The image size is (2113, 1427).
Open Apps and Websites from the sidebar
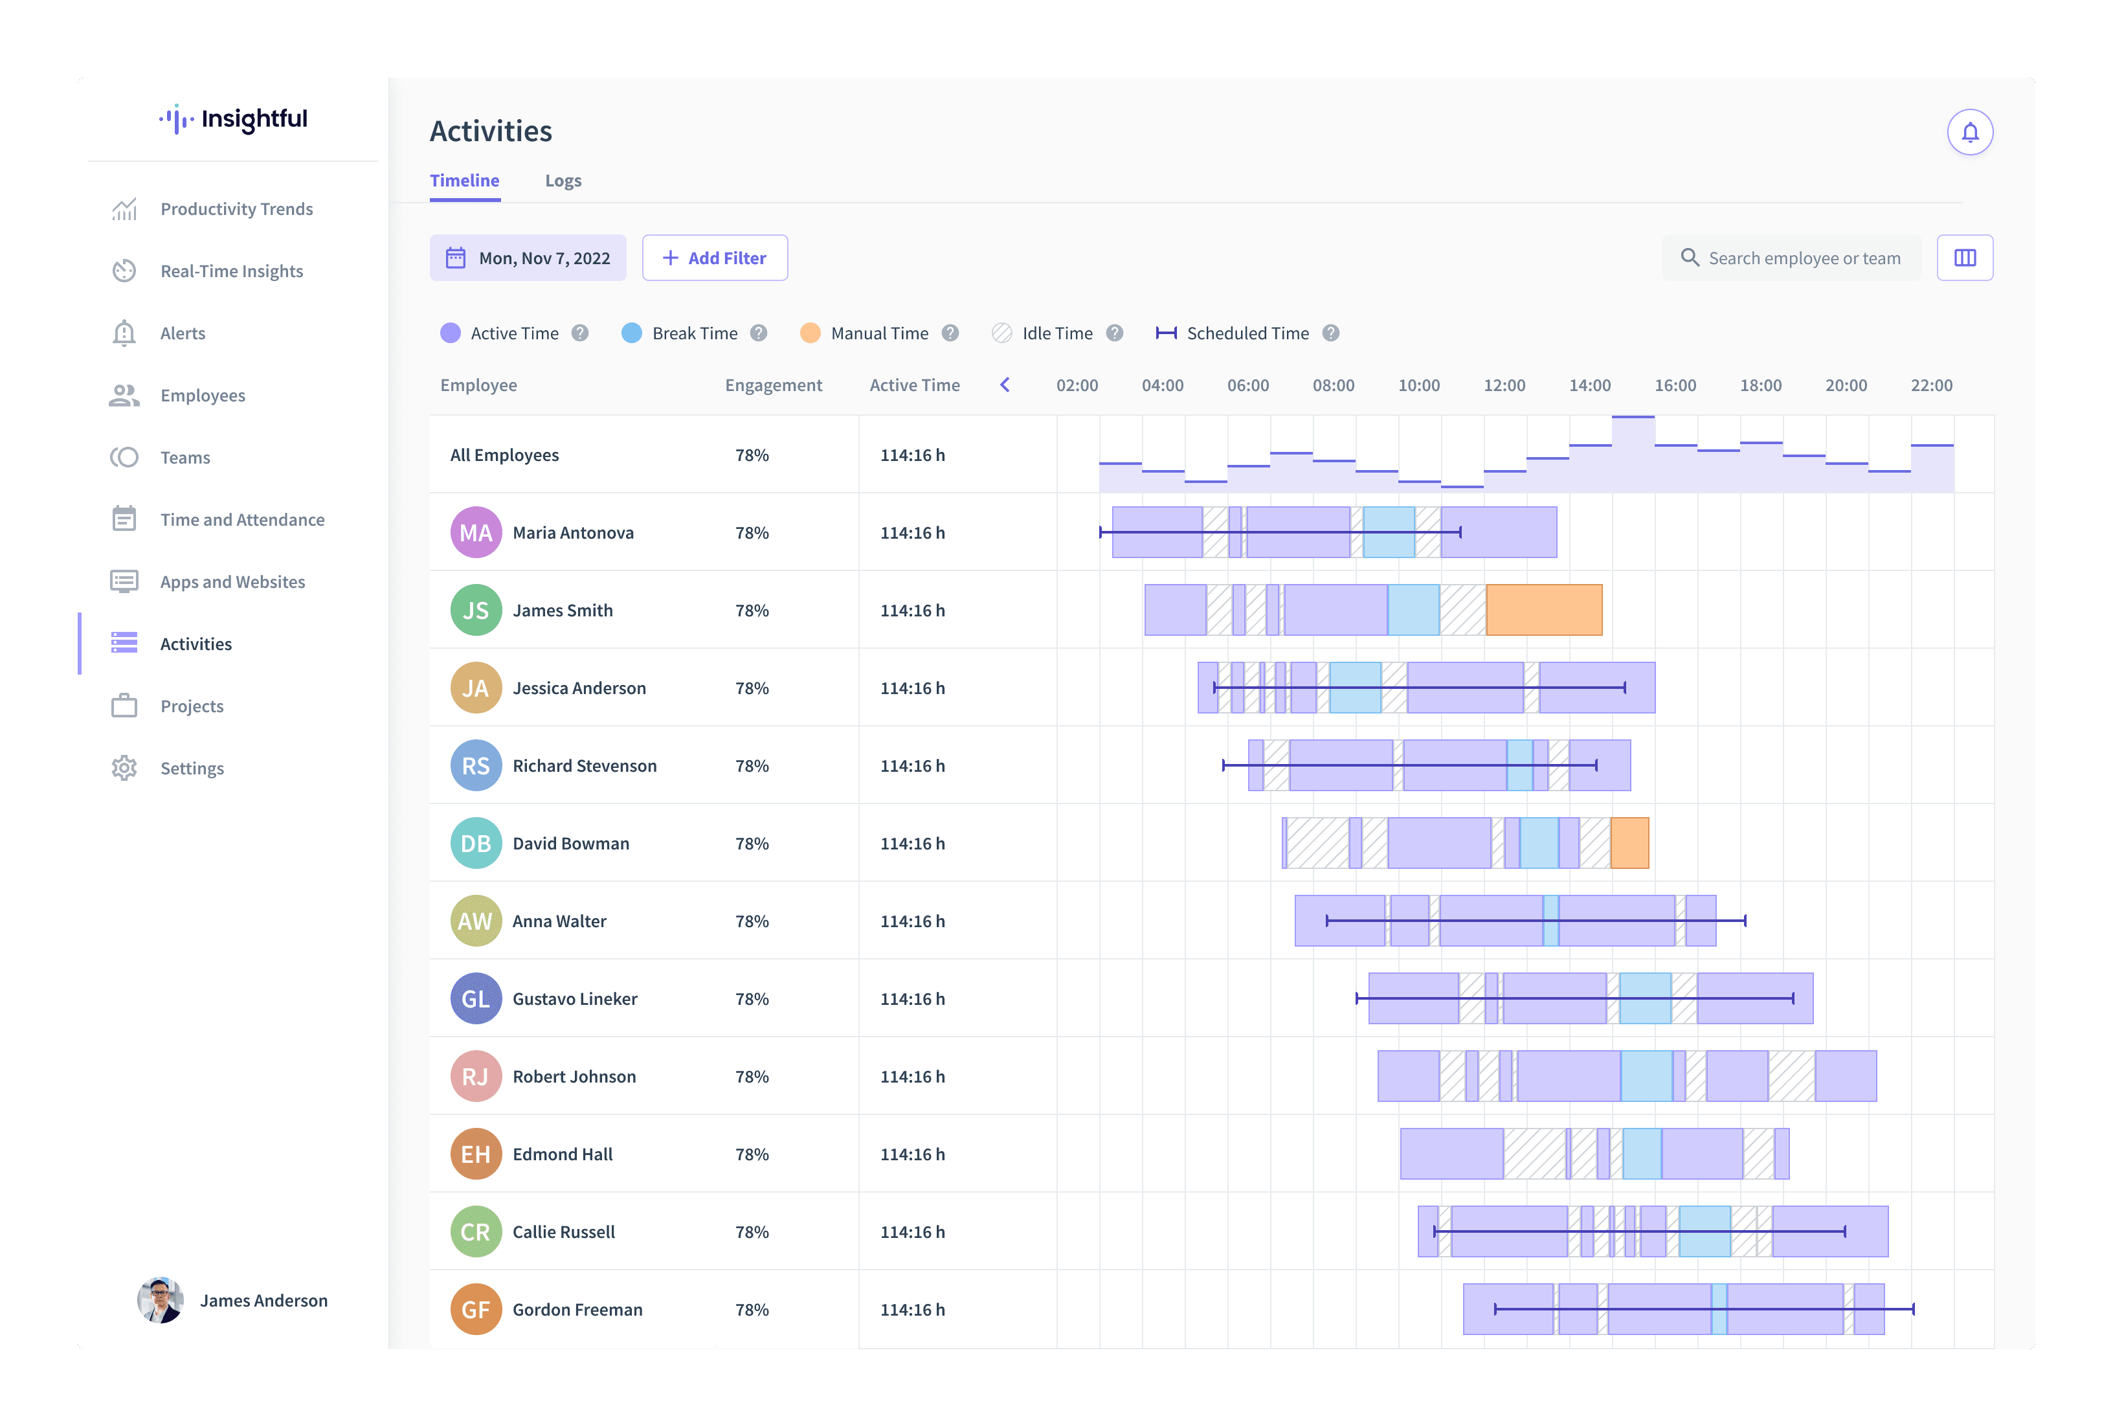point(232,582)
